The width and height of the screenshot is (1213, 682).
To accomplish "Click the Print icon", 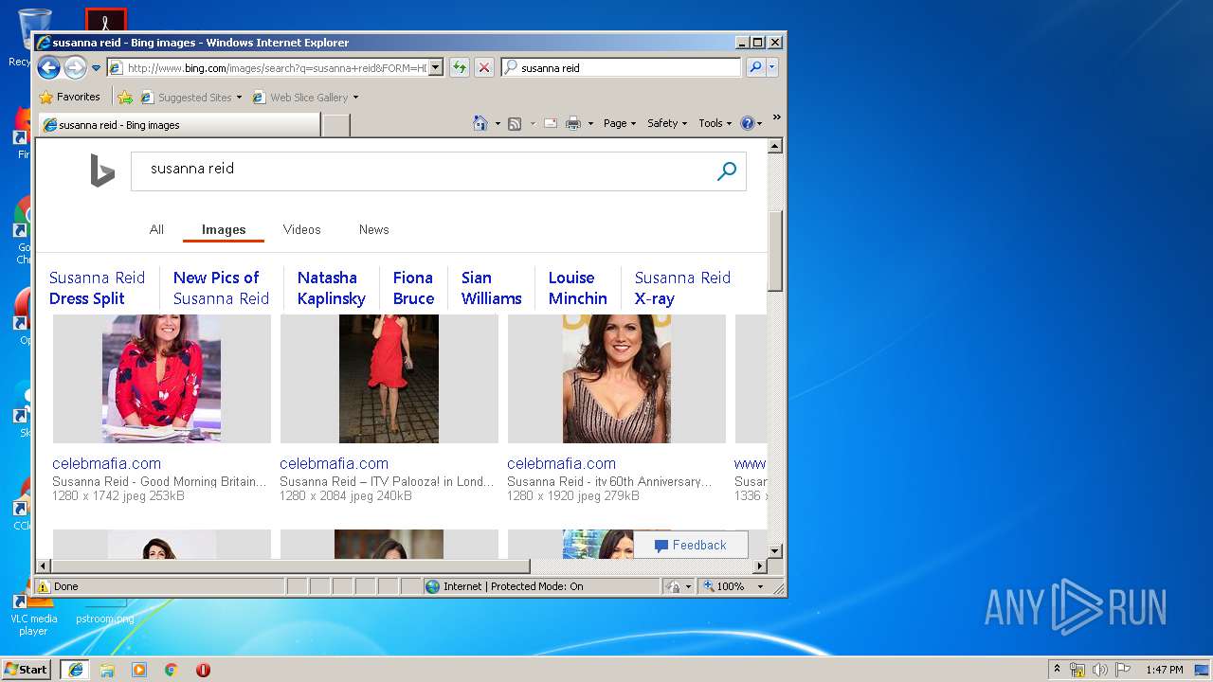I will tap(573, 123).
